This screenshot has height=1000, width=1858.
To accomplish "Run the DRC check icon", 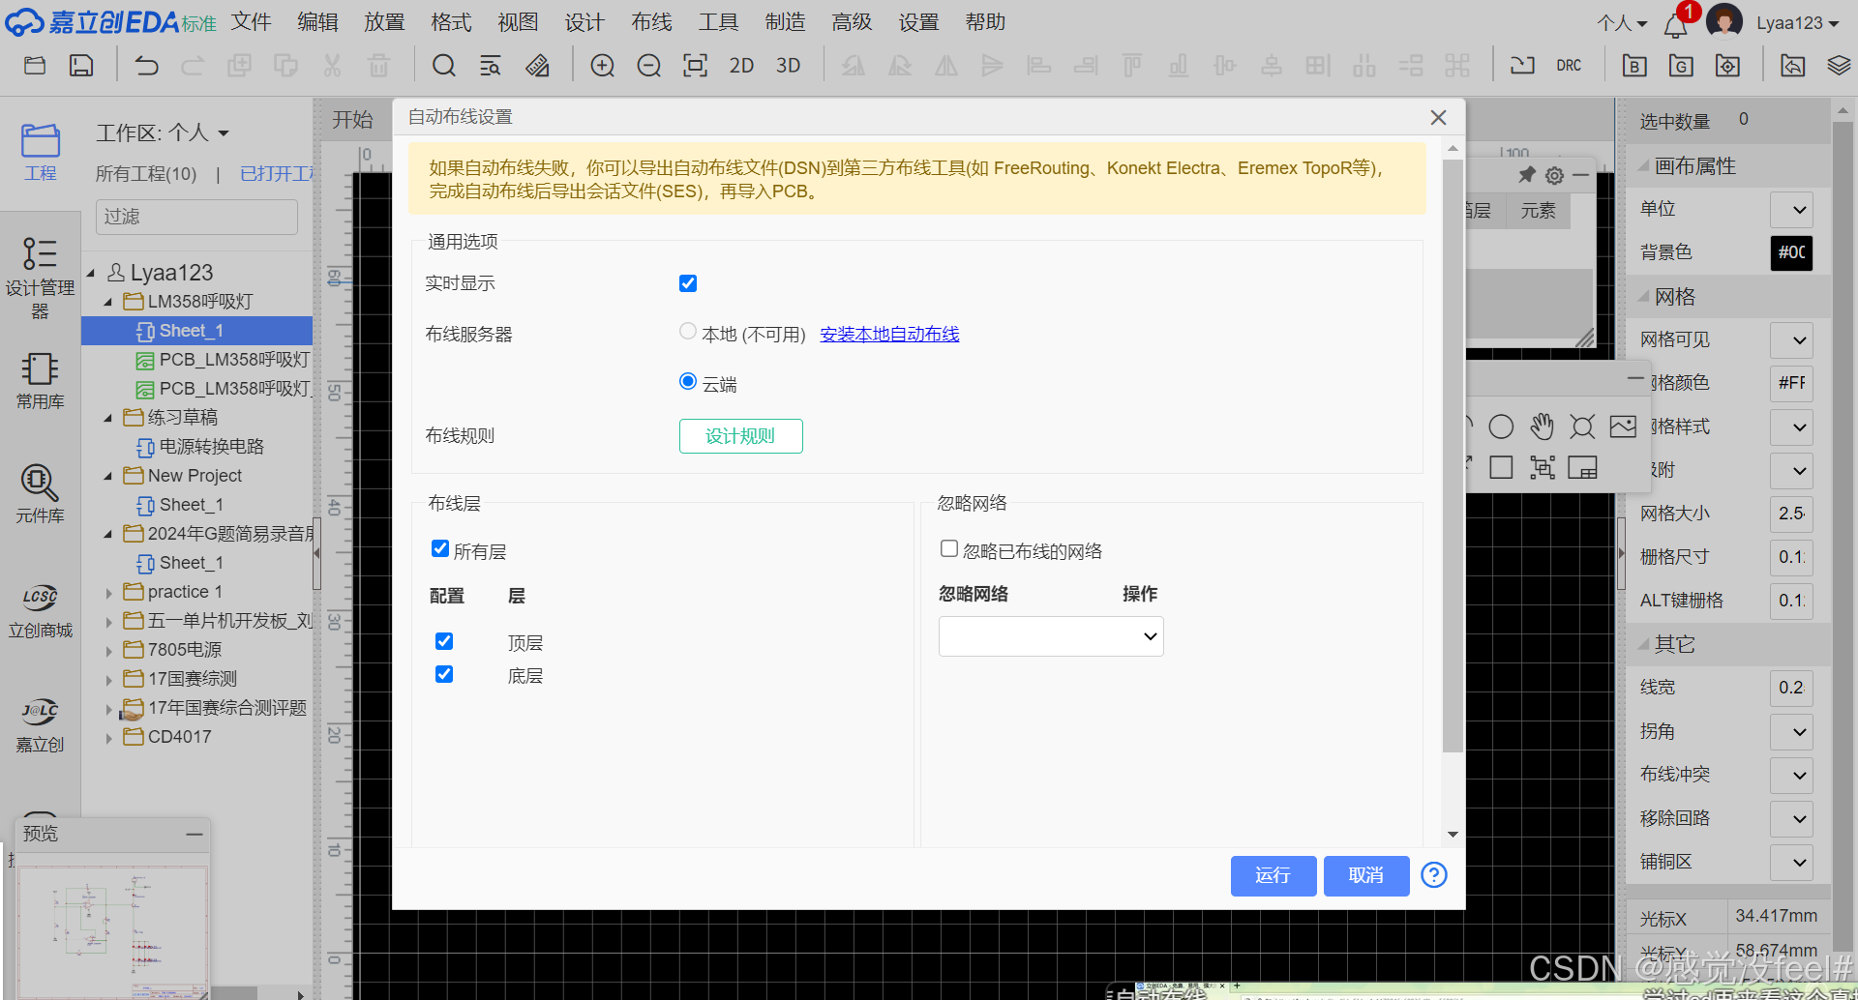I will (1569, 66).
